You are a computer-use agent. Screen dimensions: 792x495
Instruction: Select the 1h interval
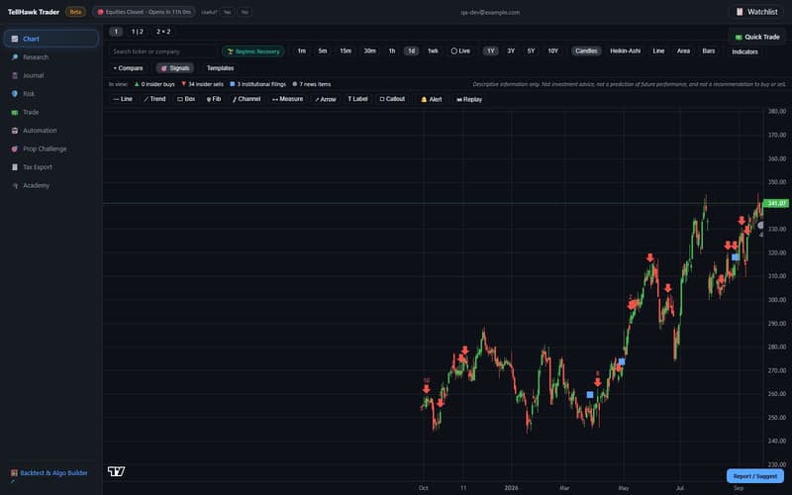pyautogui.click(x=392, y=51)
